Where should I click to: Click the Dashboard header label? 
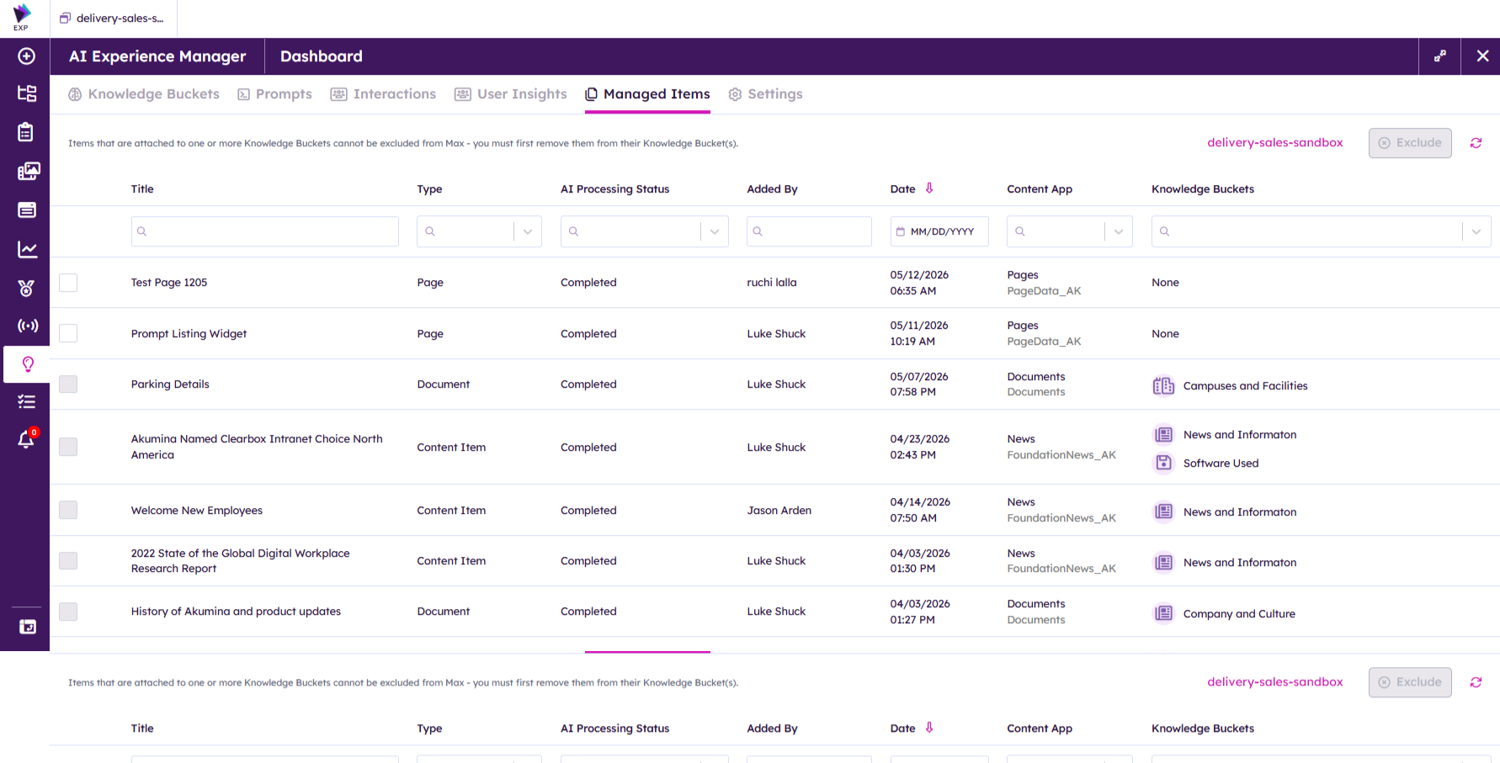click(322, 56)
